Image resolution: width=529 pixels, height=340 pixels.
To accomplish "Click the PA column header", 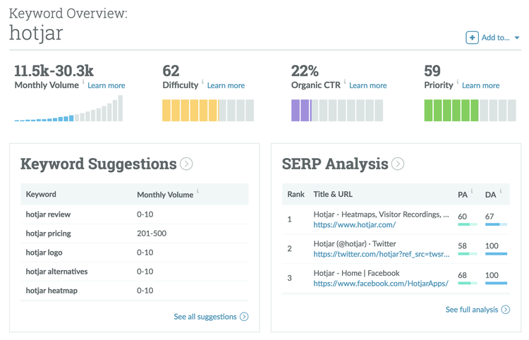I will (463, 195).
